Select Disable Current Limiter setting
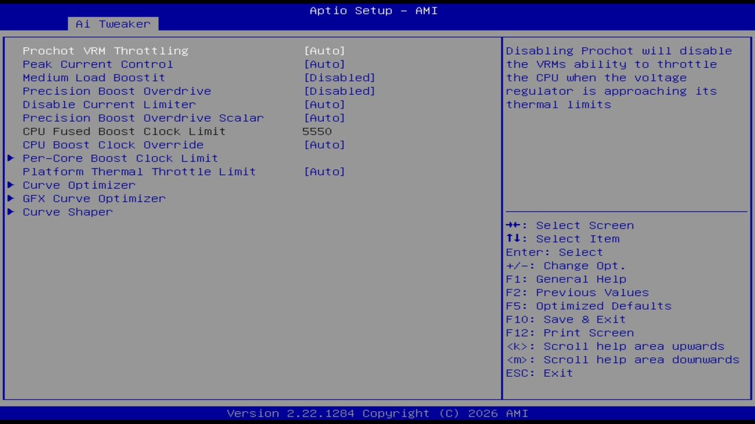 pos(109,105)
